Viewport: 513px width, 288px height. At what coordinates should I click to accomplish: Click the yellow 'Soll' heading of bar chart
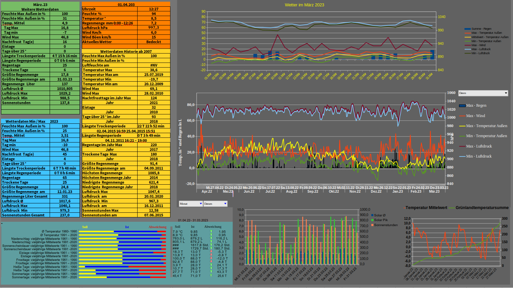[85, 227]
